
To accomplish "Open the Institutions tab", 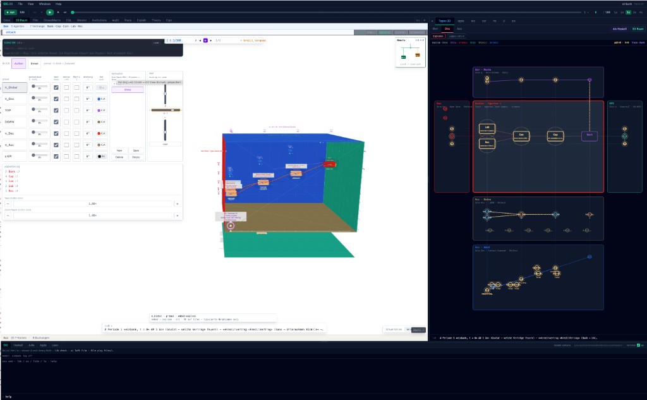I will point(99,20).
